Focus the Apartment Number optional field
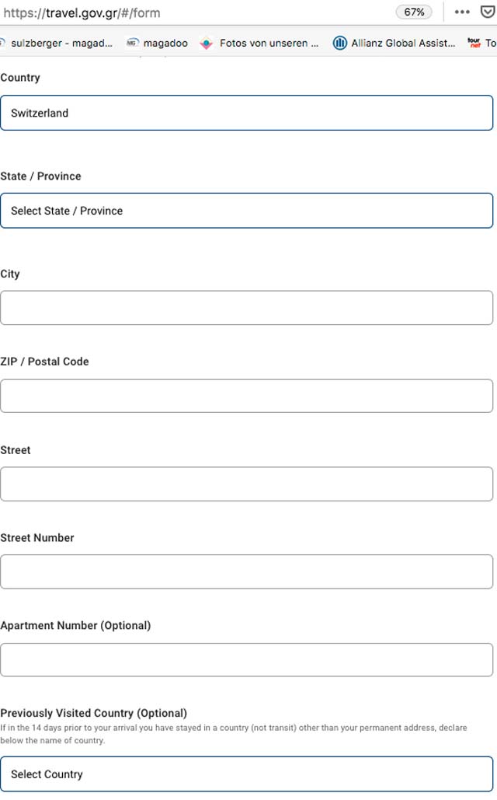The image size is (497, 800). point(247,660)
